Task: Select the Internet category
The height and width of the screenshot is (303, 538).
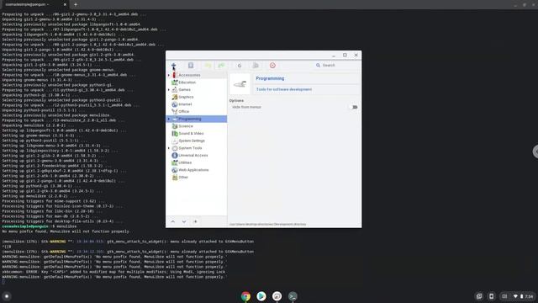Action: click(x=196, y=104)
